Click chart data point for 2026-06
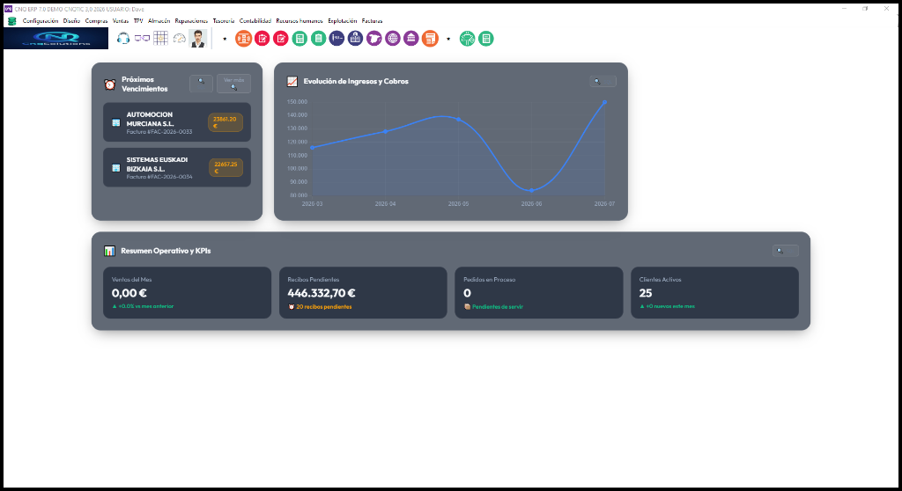This screenshot has width=902, height=491. [x=531, y=190]
